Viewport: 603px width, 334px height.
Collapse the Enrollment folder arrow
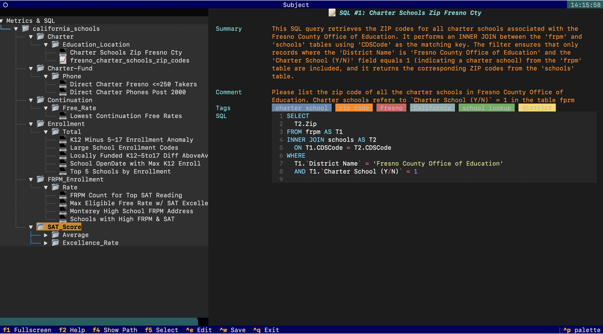(x=31, y=124)
